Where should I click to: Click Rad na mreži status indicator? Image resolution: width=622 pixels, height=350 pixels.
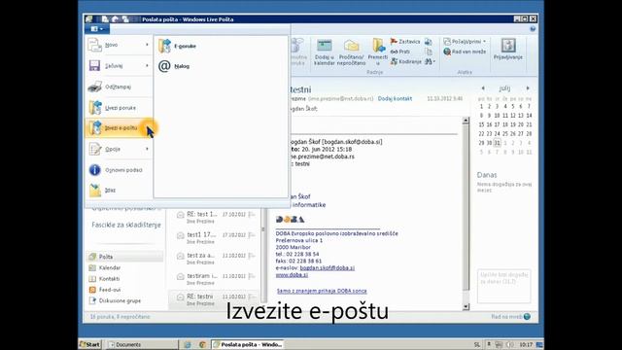(510, 317)
